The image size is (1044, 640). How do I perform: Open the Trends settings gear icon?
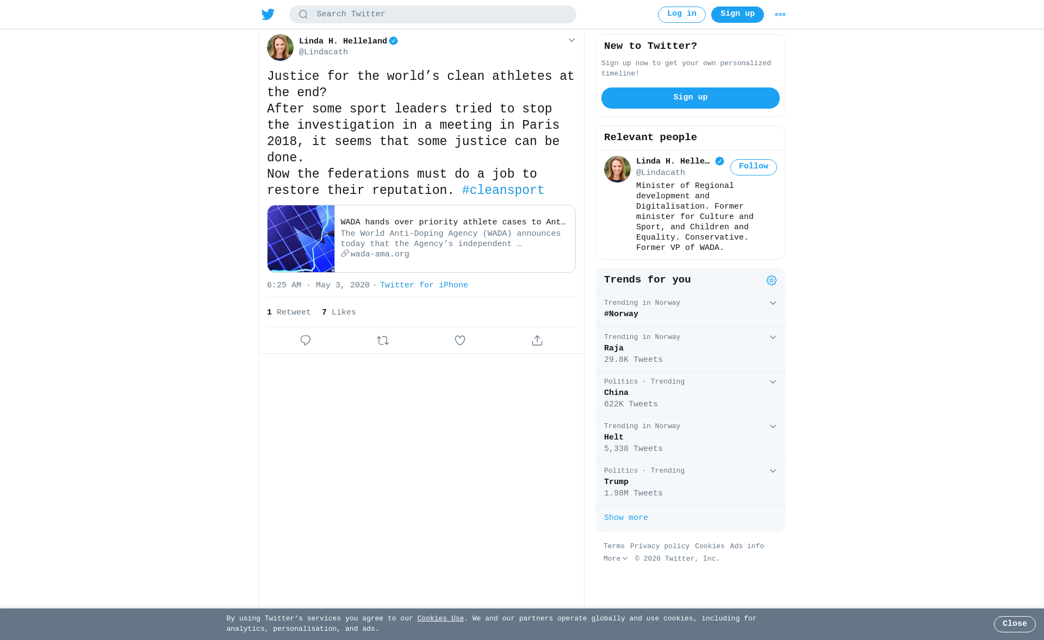point(772,280)
